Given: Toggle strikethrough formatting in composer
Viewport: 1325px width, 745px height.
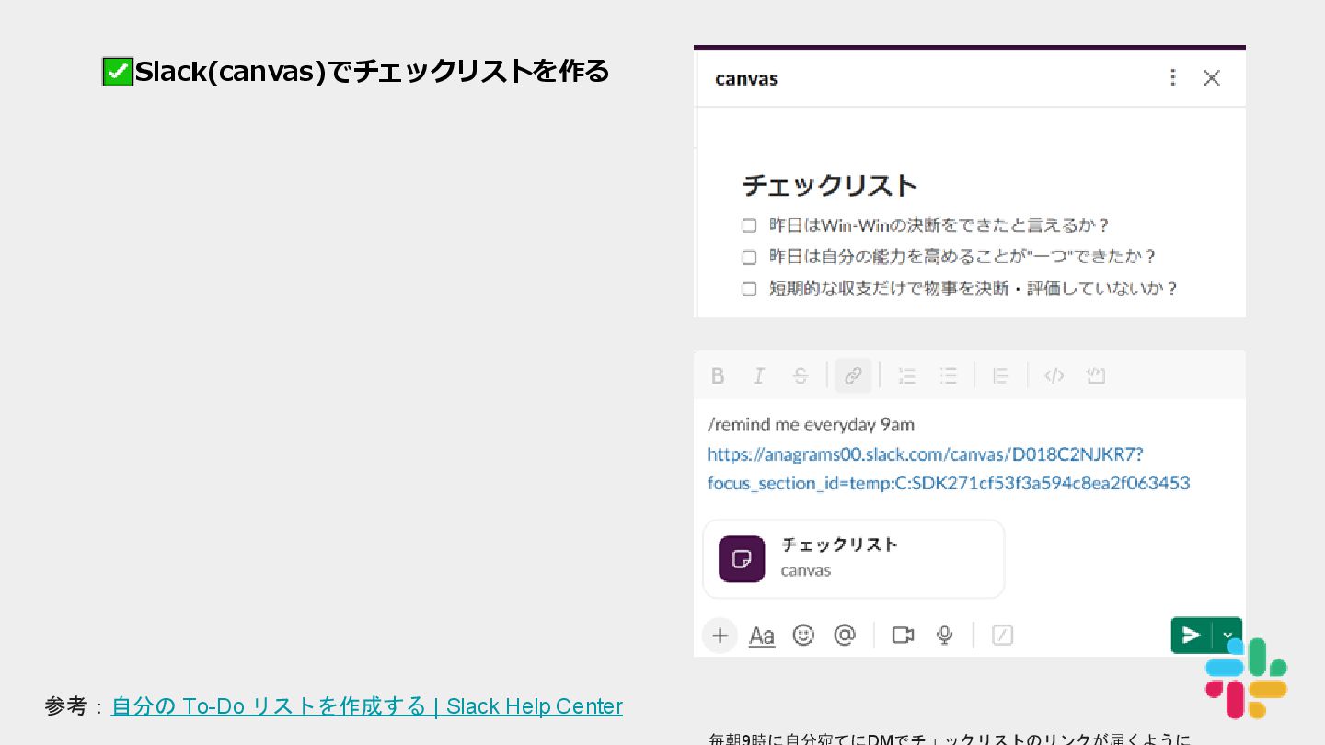Looking at the screenshot, I should coord(801,375).
